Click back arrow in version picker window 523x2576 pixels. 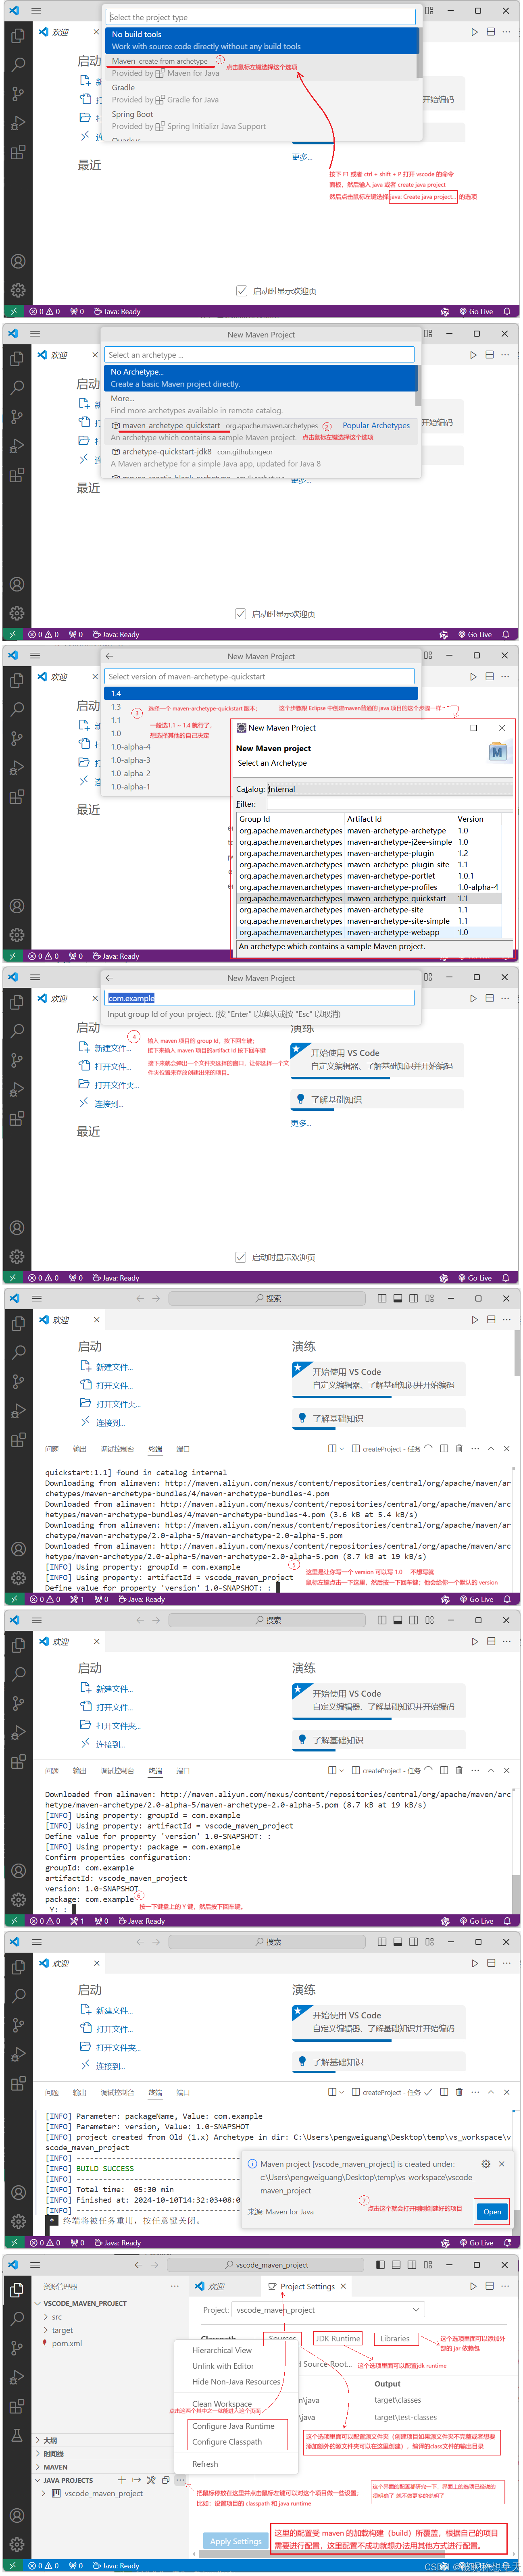pos(109,656)
